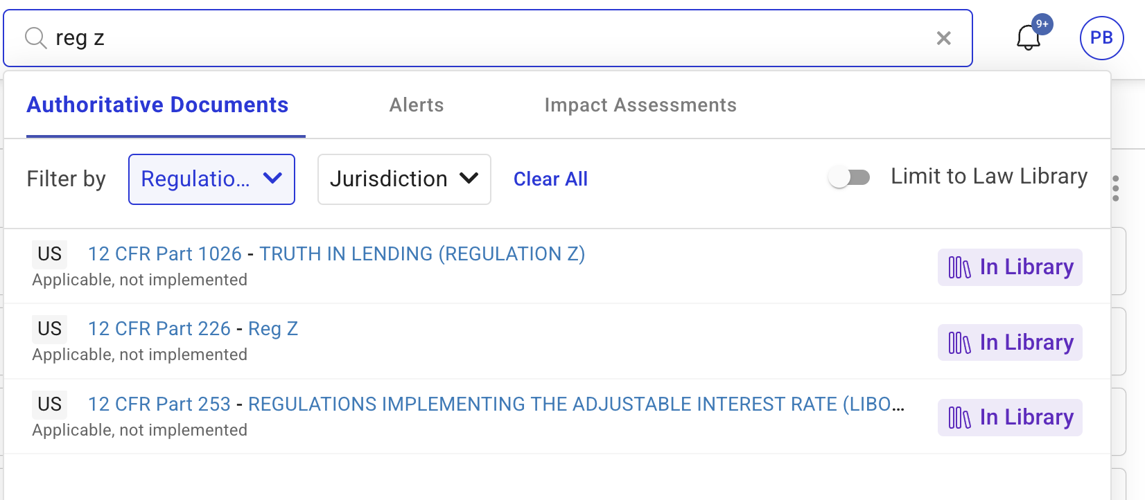The width and height of the screenshot is (1145, 500).
Task: Switch to the Impact Assessments tab
Action: click(x=640, y=105)
